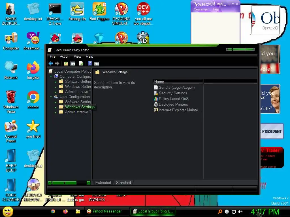
Task: Switch to Yahoo! Messenger taskbar button
Action: 107,211
